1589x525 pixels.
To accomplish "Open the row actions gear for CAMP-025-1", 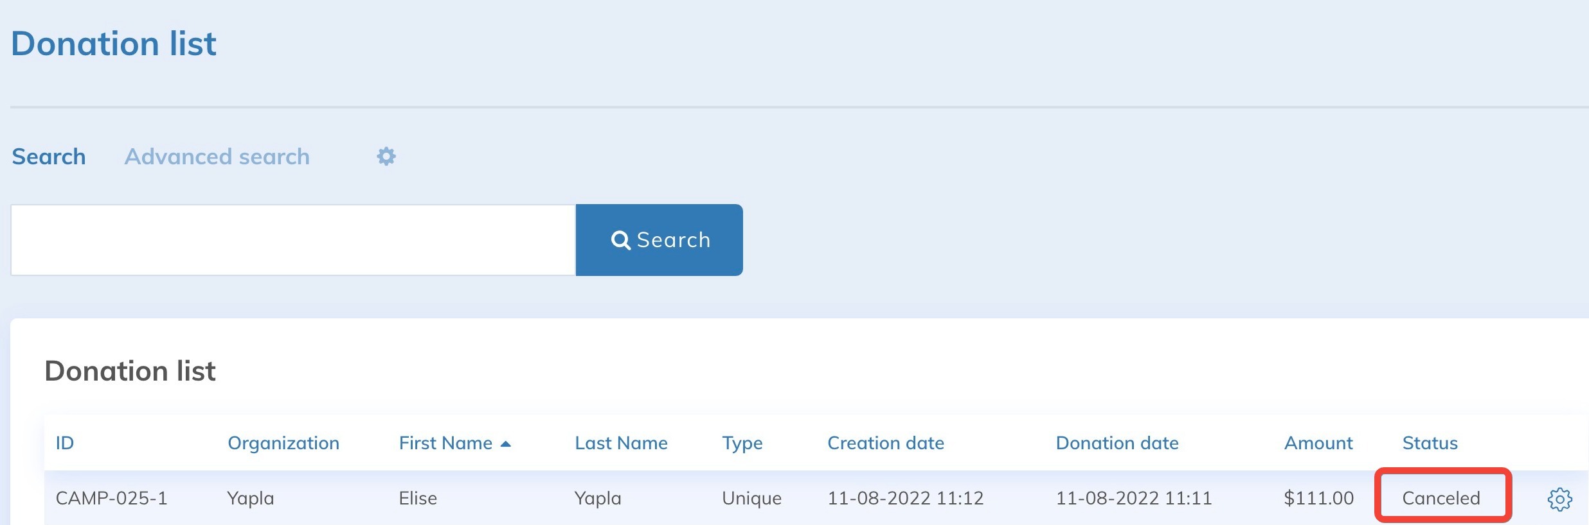I will (x=1559, y=499).
